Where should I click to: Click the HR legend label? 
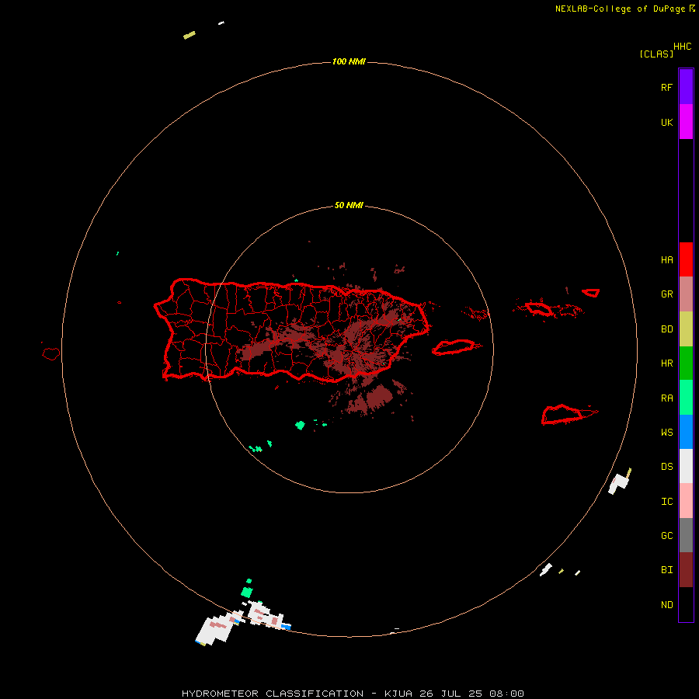[x=666, y=363]
